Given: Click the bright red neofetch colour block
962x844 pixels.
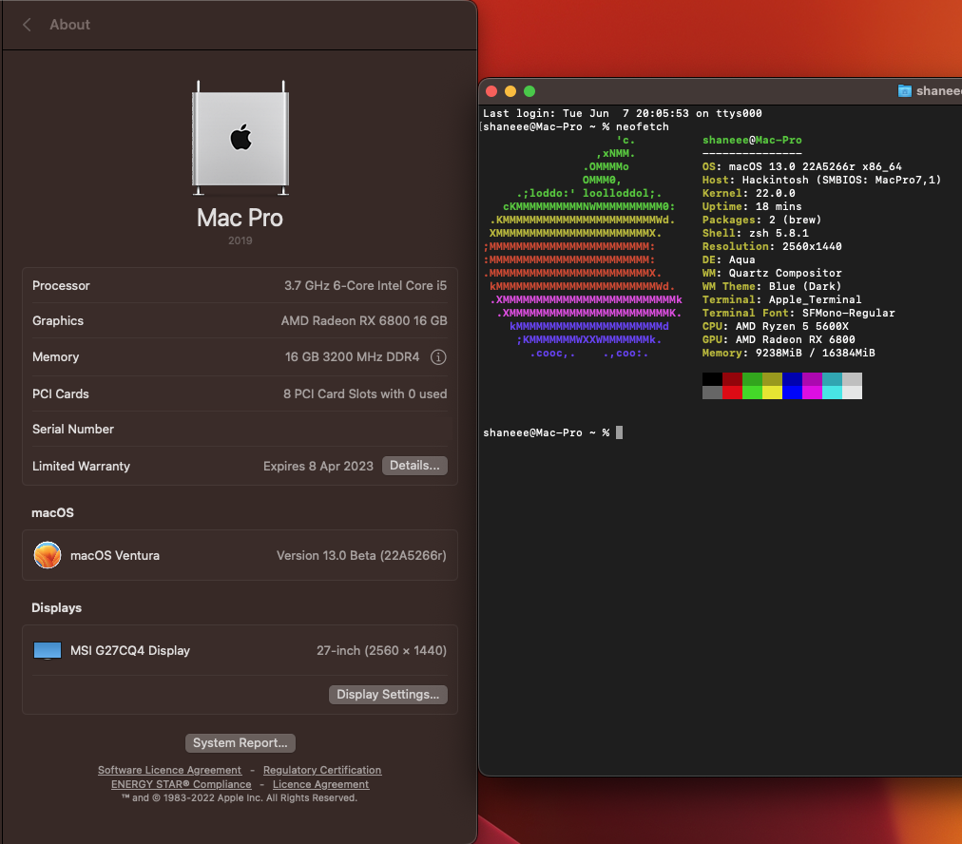Looking at the screenshot, I should click(x=732, y=393).
